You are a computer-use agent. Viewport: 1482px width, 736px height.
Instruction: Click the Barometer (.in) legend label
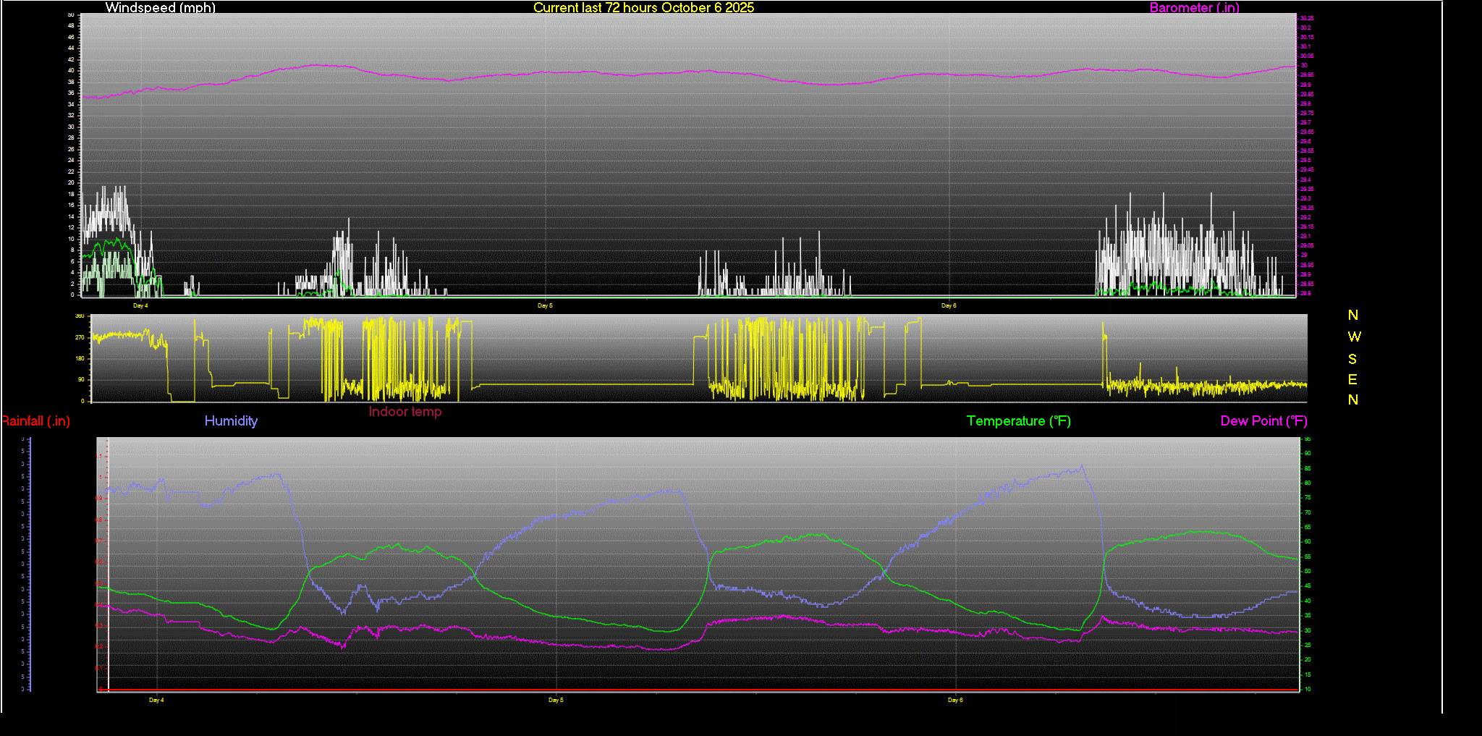click(1194, 8)
